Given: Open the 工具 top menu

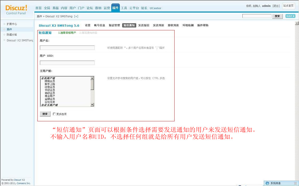Looking at the screenshot, I should (x=124, y=8).
